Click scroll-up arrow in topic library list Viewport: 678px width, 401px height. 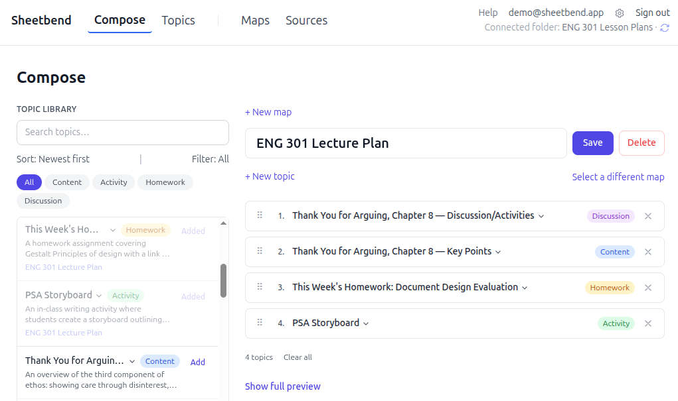click(x=223, y=223)
